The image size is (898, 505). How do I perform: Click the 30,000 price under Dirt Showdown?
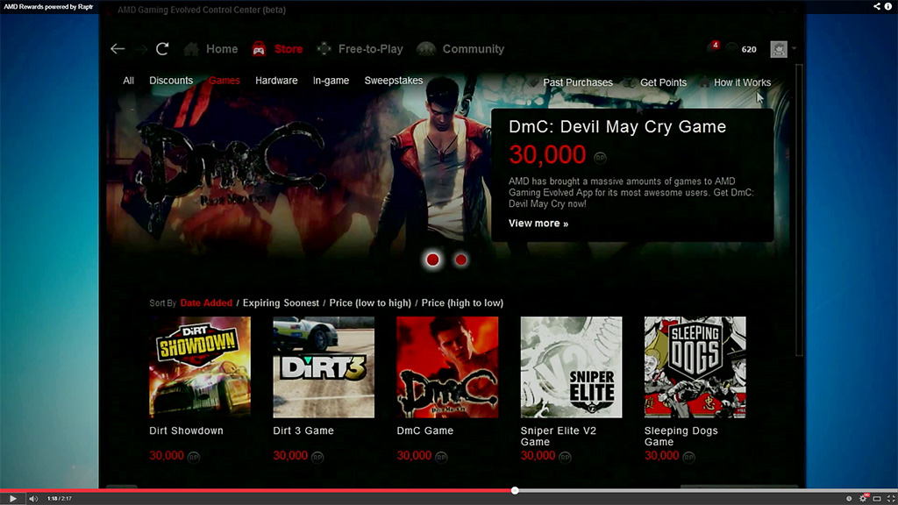pos(167,456)
